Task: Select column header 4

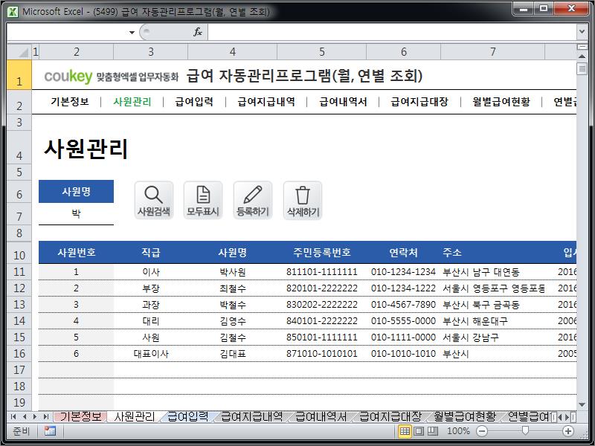Action: (x=233, y=52)
